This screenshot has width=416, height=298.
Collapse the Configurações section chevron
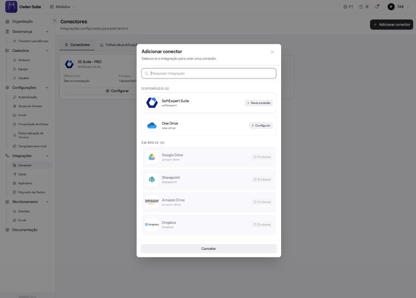tap(47, 87)
